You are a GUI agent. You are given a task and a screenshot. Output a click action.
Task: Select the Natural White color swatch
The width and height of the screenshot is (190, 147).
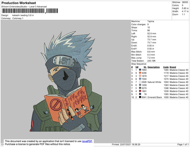click(140, 82)
